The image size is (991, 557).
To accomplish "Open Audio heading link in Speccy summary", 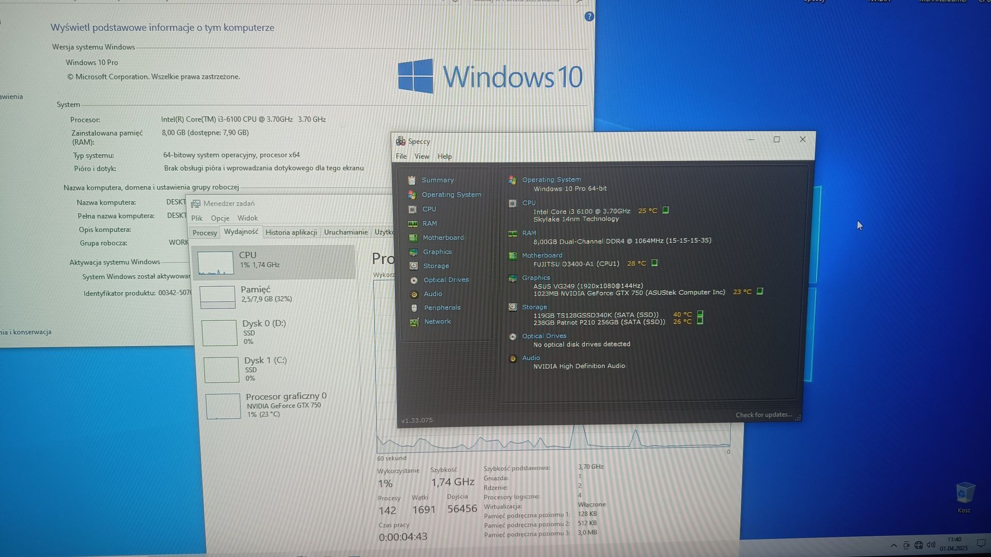I will 531,358.
